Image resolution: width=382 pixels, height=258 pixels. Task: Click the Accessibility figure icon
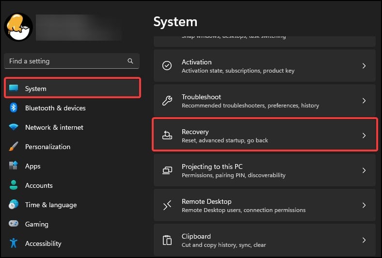tap(14, 243)
